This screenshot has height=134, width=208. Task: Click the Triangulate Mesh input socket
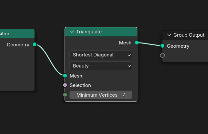click(65, 76)
